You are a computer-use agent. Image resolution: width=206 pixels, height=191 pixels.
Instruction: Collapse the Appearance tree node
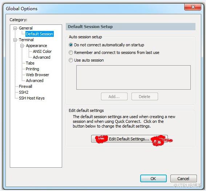[22, 46]
